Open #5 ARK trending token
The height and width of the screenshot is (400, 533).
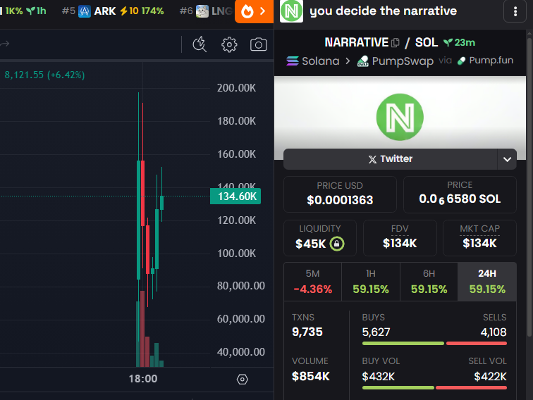click(x=113, y=11)
